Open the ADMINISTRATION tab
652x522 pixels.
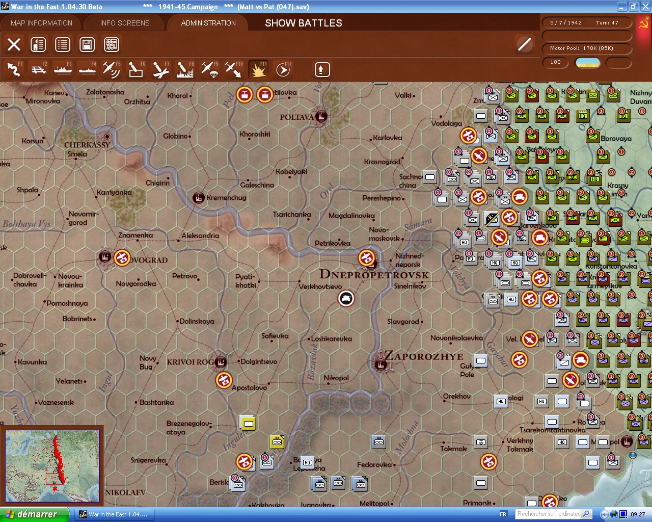[208, 23]
